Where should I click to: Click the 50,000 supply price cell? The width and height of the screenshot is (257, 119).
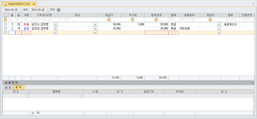click(x=109, y=24)
